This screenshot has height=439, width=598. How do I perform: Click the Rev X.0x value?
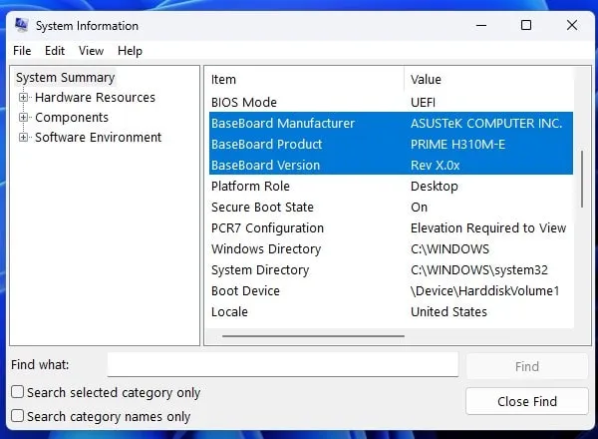pos(435,166)
